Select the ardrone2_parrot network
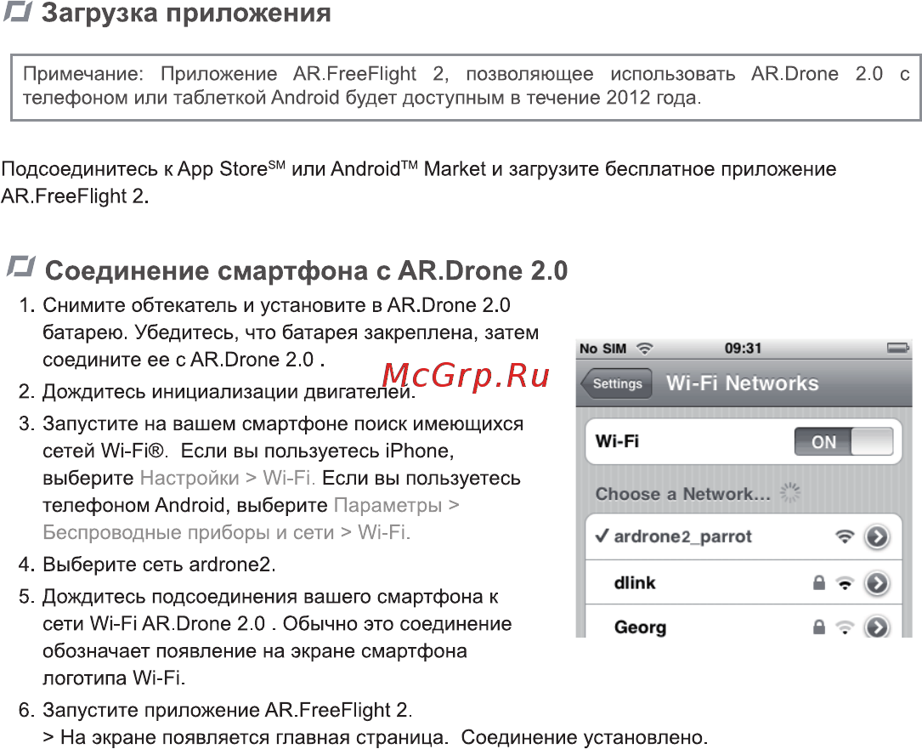The width and height of the screenshot is (922, 749). tap(744, 536)
